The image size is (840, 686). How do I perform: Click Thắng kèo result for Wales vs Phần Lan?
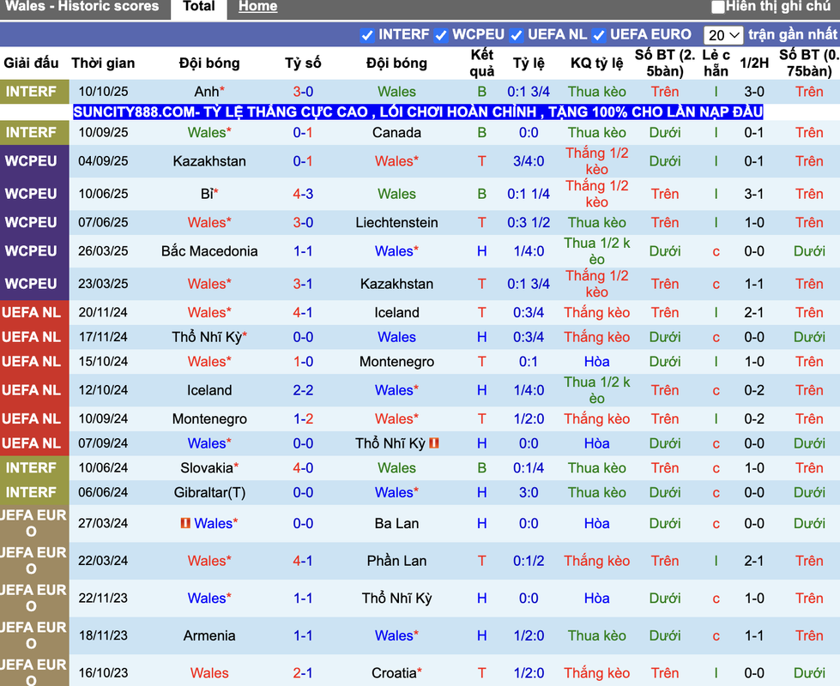point(597,561)
